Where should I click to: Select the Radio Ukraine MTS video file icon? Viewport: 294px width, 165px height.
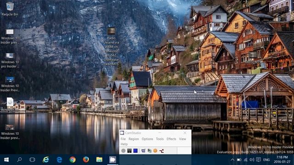111,47
